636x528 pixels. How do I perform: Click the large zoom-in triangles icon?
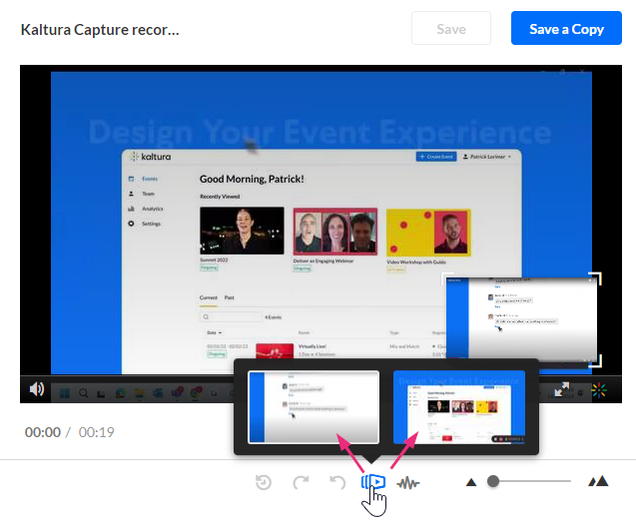[598, 482]
